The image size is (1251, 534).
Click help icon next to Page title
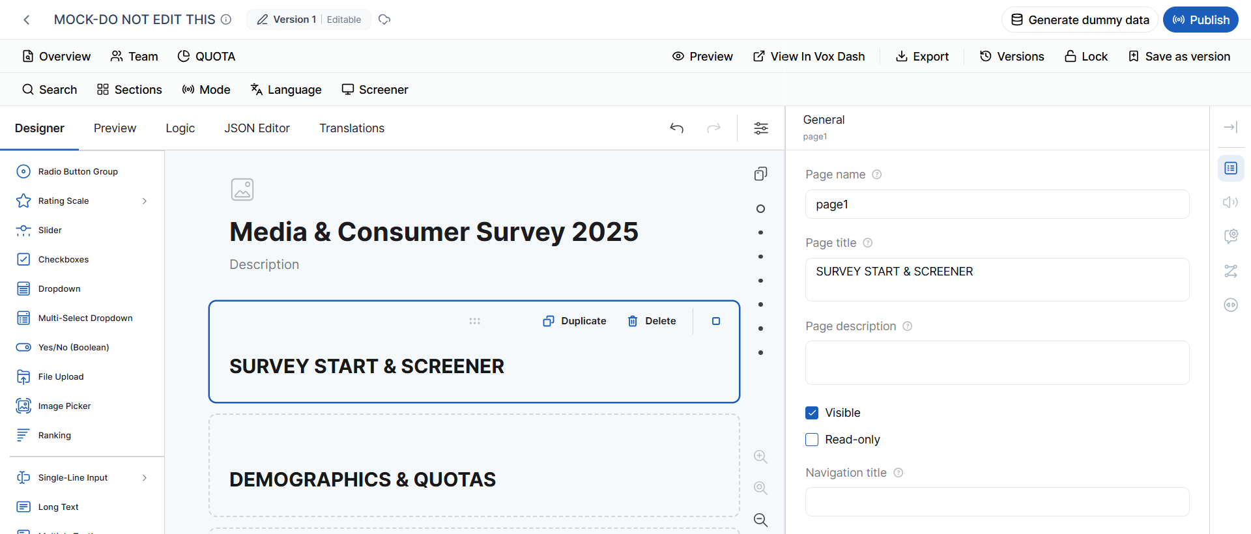coord(868,243)
